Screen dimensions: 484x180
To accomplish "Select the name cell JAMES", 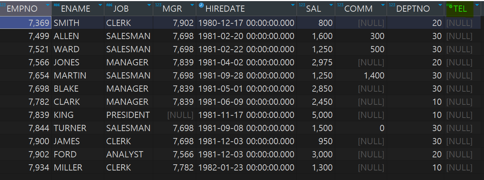I will point(78,141).
